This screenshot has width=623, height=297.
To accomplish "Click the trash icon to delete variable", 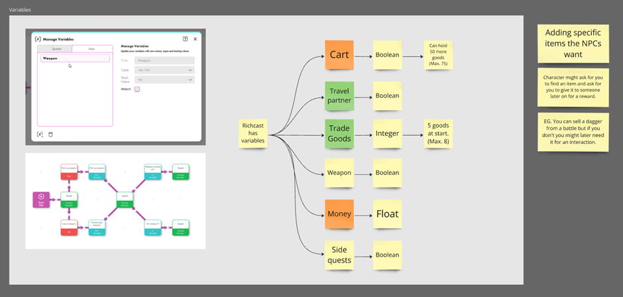I will (50, 134).
